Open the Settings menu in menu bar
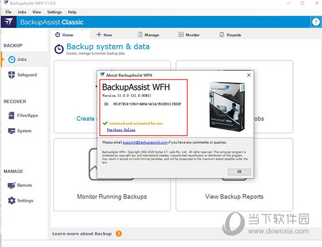The height and width of the screenshot is (247, 322). click(x=54, y=12)
